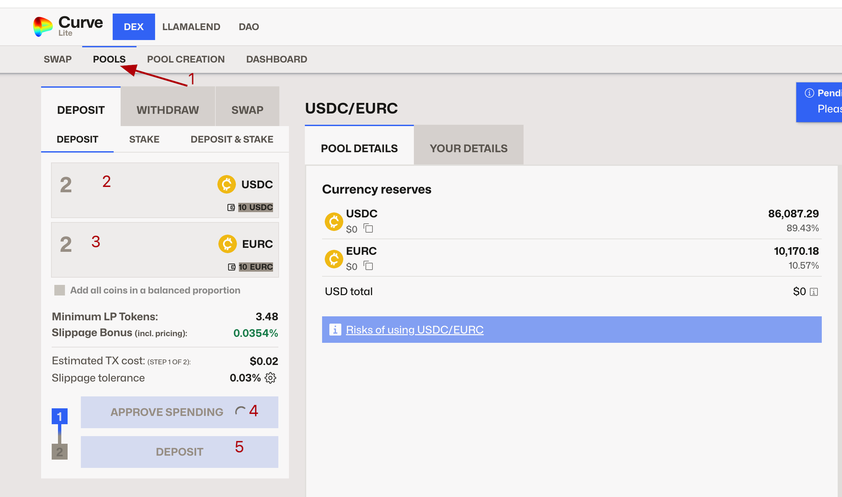Click the Pending notification info icon
Screen dimensions: 842x497
point(809,93)
